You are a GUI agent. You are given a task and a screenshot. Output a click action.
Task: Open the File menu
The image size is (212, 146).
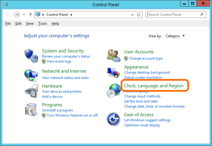tap(8, 24)
